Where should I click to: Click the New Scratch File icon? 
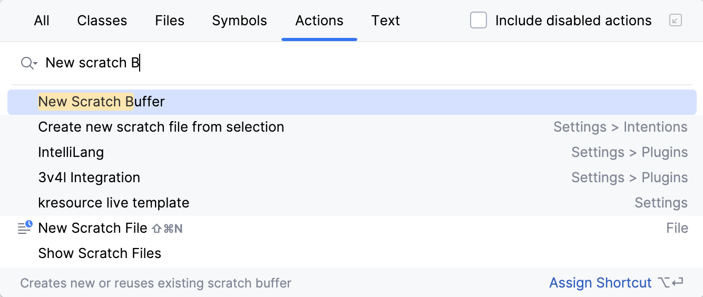tap(25, 227)
